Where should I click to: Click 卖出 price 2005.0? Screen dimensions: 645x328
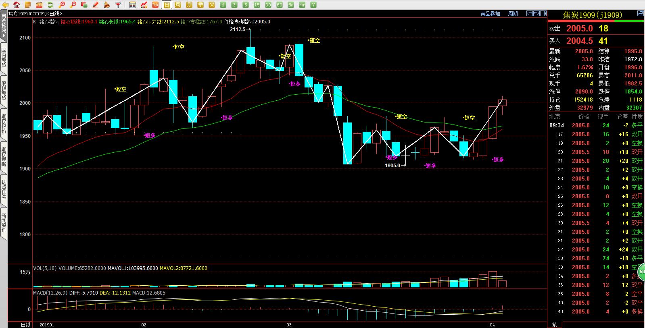click(579, 29)
